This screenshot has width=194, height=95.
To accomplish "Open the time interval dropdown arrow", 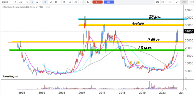I will [40, 2].
